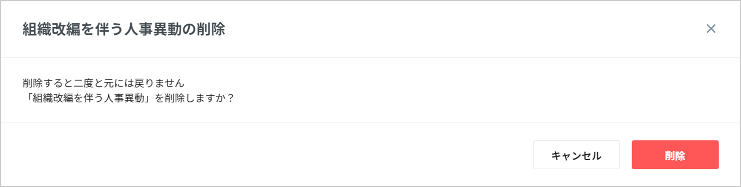Choose 削除 to permanently delete
The width and height of the screenshot is (741, 187).
(675, 155)
